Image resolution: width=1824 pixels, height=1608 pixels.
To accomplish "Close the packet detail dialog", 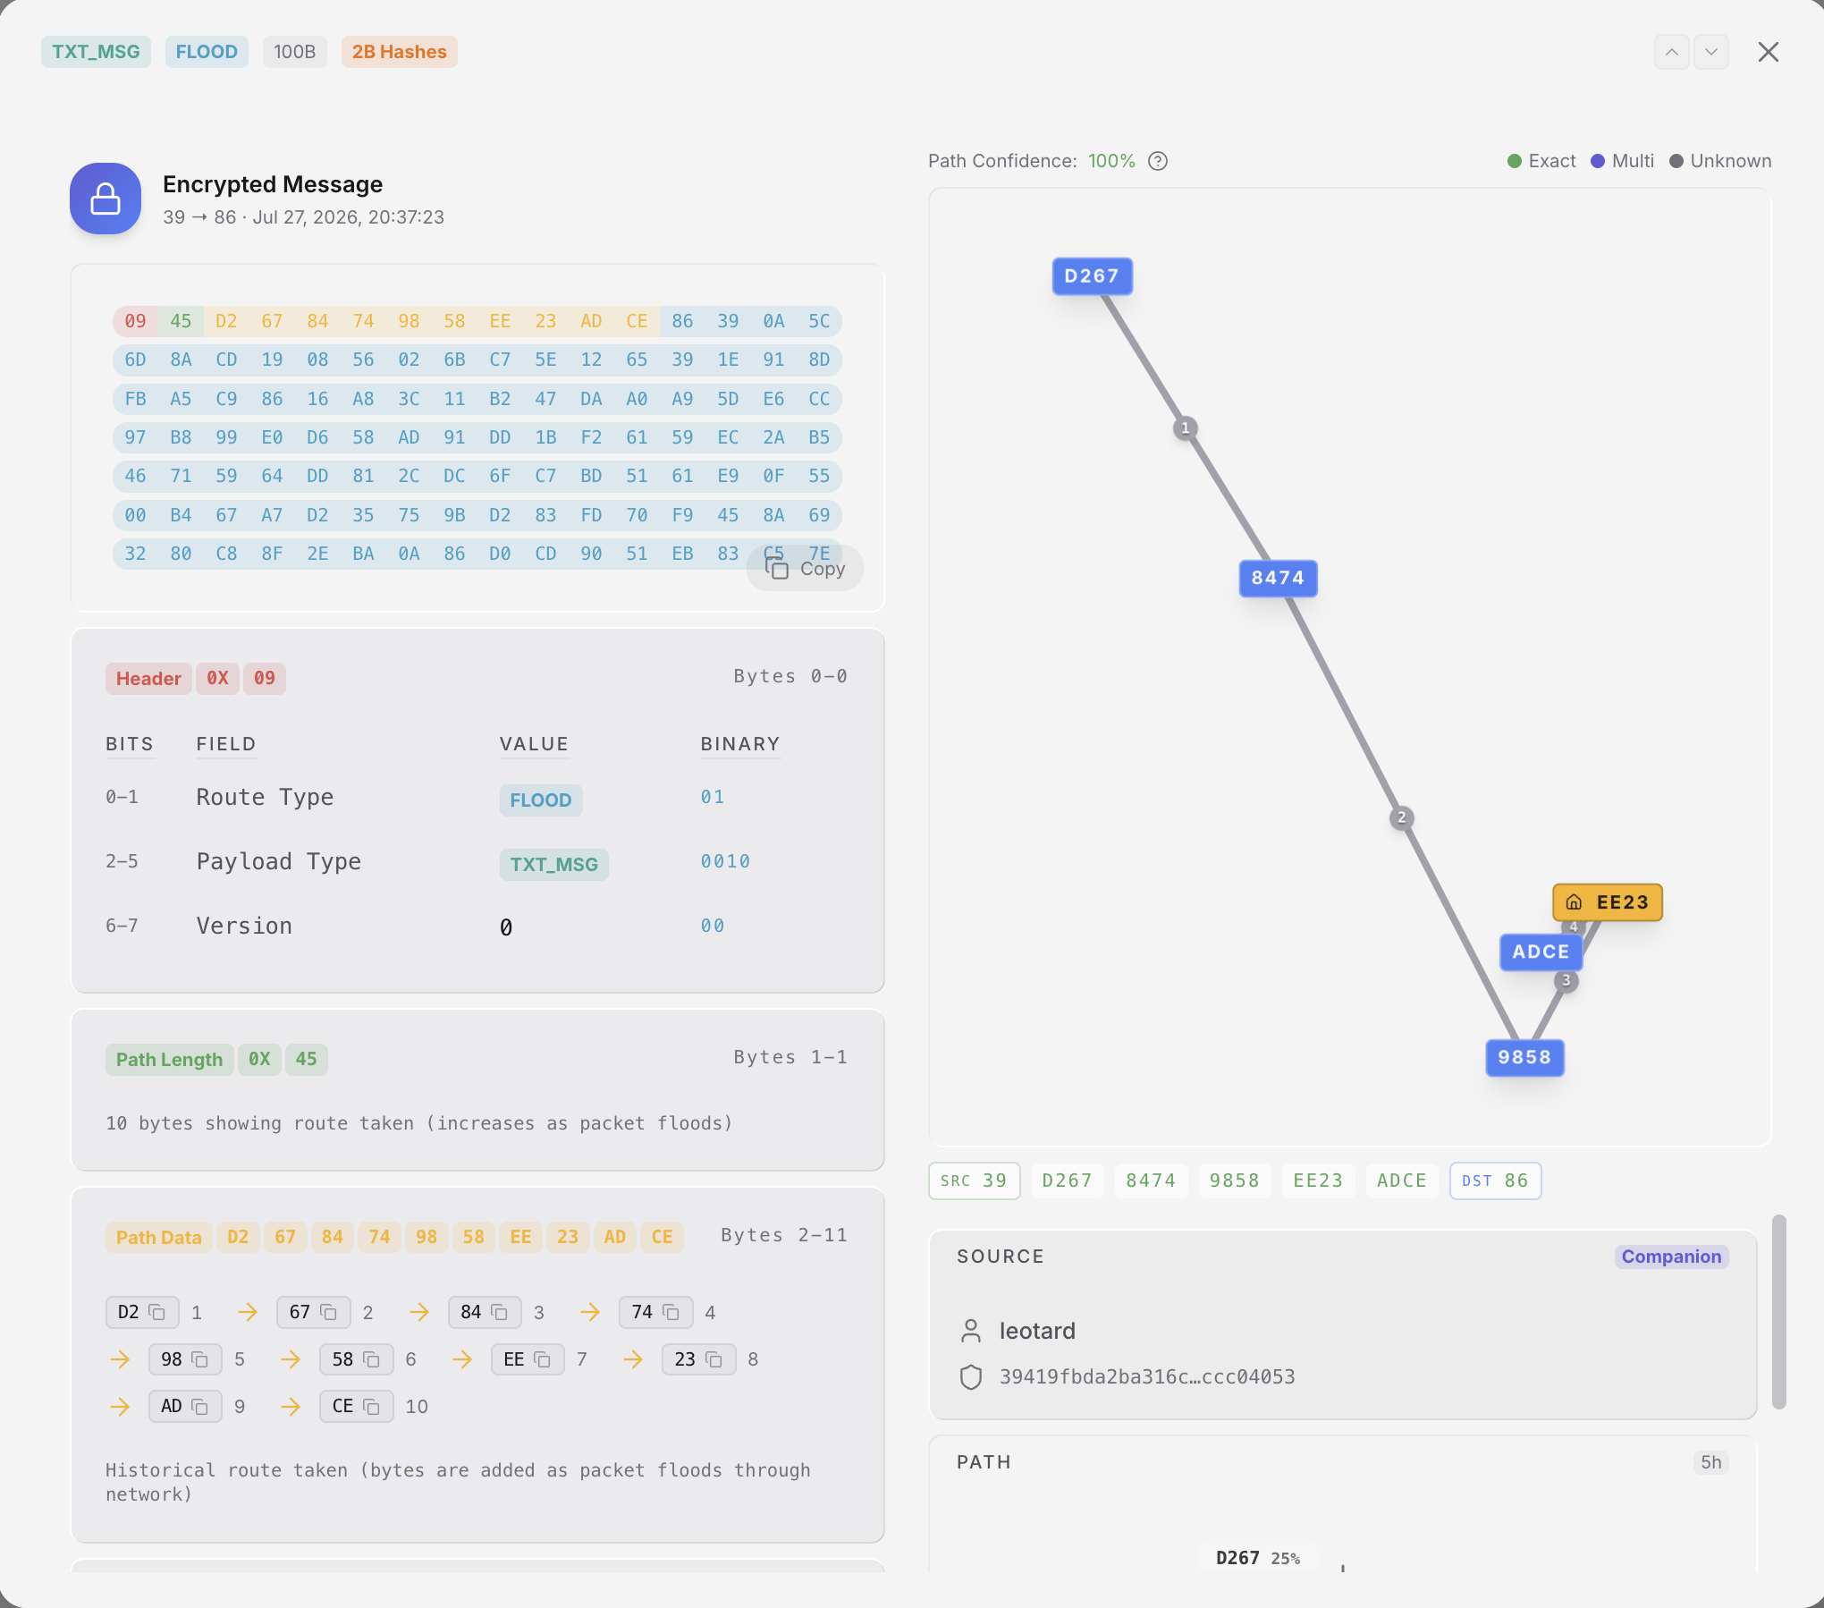I will click(x=1769, y=52).
